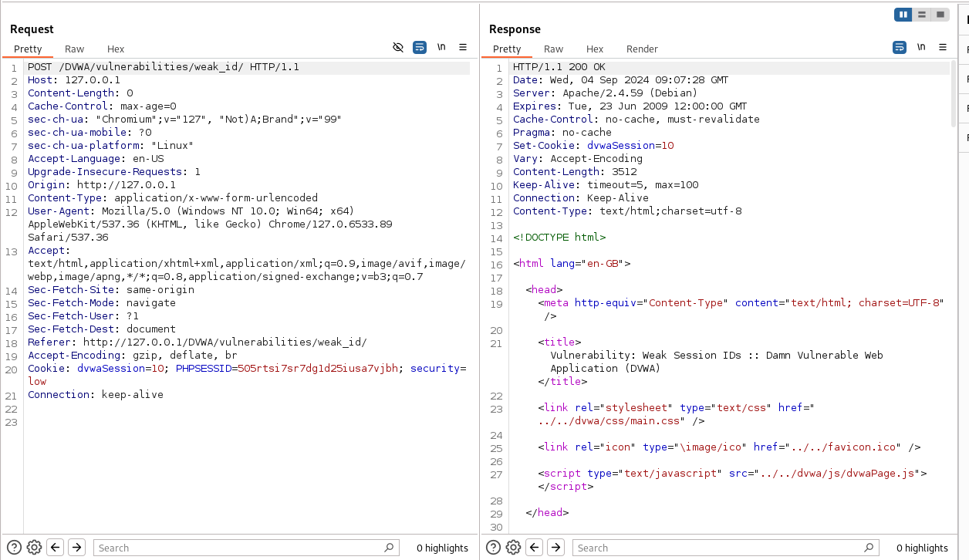Click '0 highlights' under the Response panel
Screen dimensions: 969x560
point(922,548)
